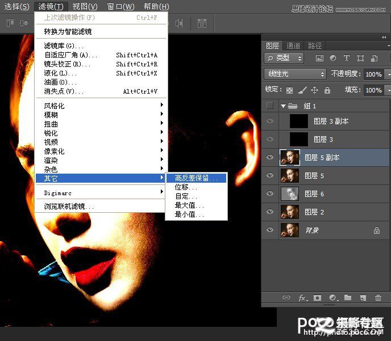Create new group folder icon
This screenshot has height=341, width=391.
point(348,297)
